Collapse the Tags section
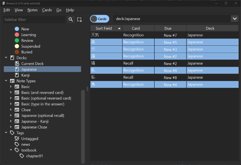 pyautogui.click(x=6, y=133)
